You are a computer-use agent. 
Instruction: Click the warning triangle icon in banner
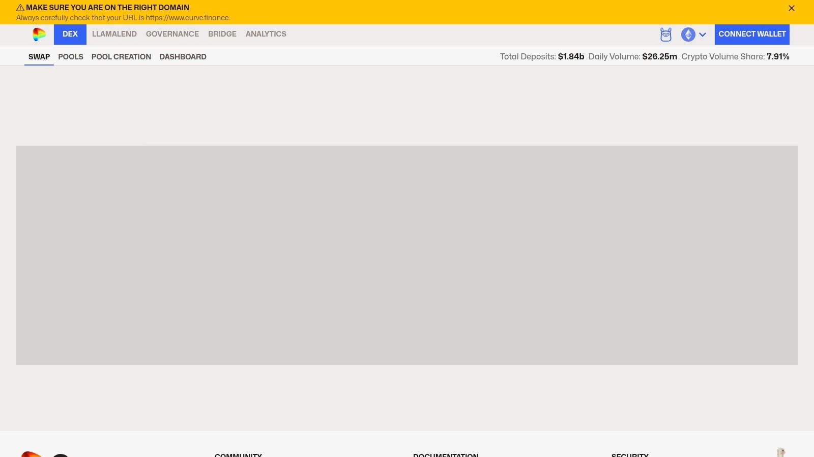[20, 8]
